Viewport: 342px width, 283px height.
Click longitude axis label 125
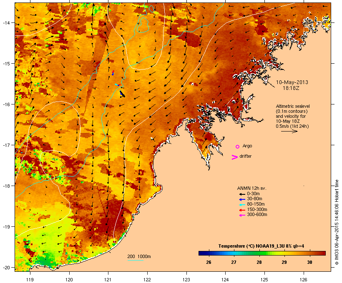[x=264, y=280]
